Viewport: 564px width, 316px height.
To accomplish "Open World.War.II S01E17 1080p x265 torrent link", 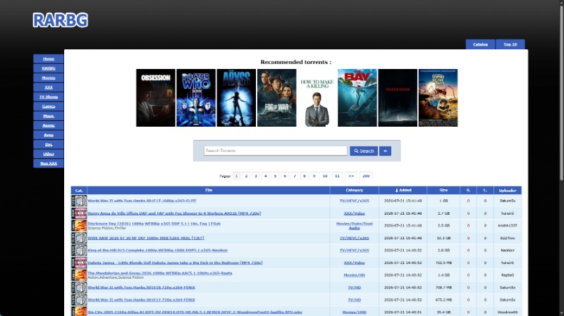I will 142,201.
